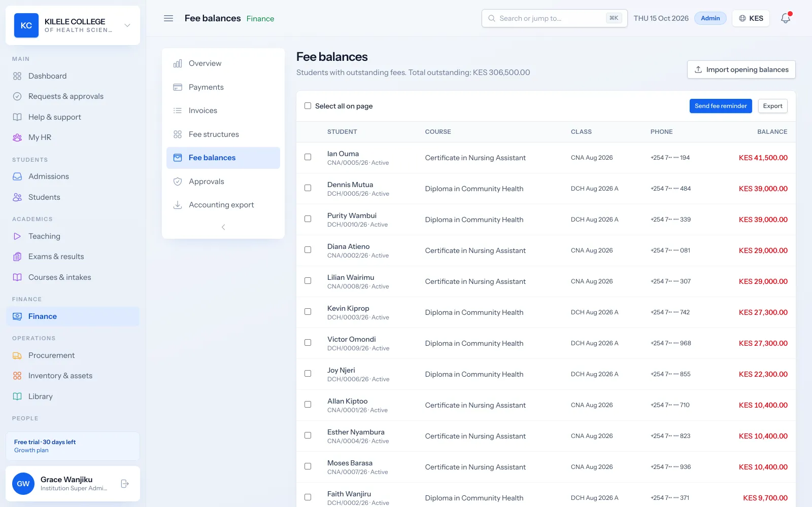Screen dimensions: 812x507
Task: Click the Requests & approvals check icon
Action: tap(17, 96)
